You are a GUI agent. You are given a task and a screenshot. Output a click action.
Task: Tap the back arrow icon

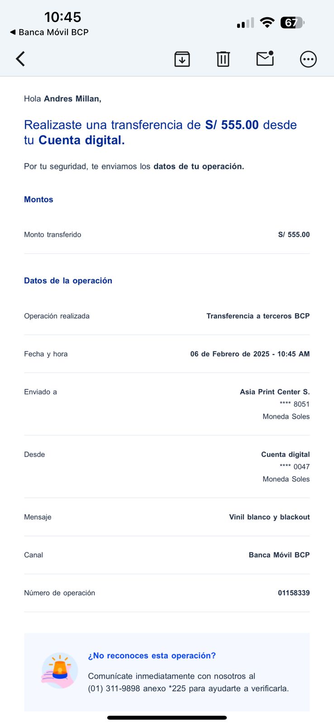coord(20,59)
